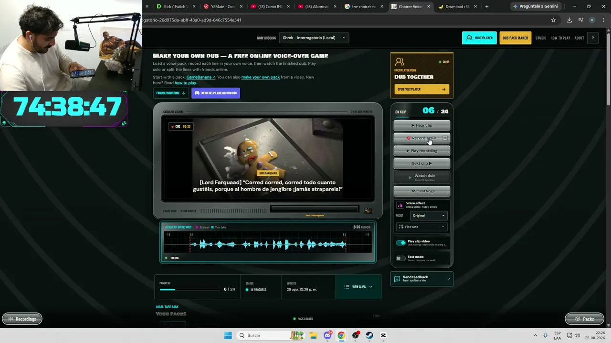Open the Studio nav item

pos(541,38)
